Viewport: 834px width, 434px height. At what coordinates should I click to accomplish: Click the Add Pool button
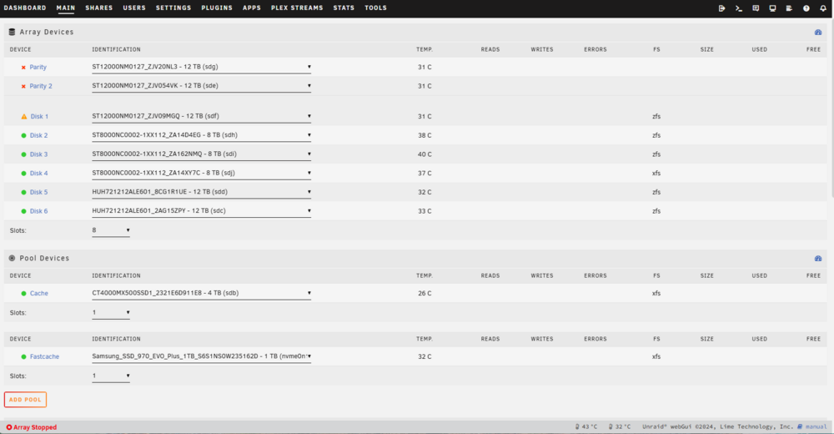tap(25, 400)
